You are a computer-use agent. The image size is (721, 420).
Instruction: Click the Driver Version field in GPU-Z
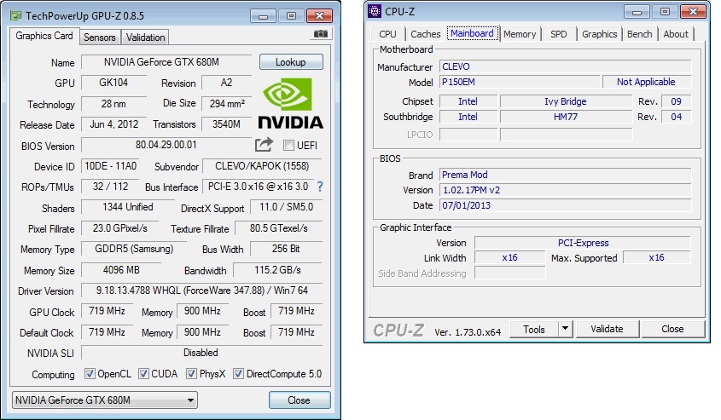click(x=202, y=291)
